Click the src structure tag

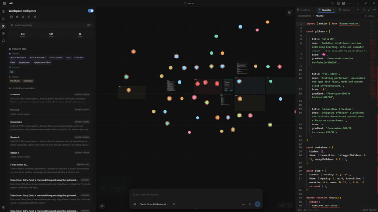(x=12, y=72)
